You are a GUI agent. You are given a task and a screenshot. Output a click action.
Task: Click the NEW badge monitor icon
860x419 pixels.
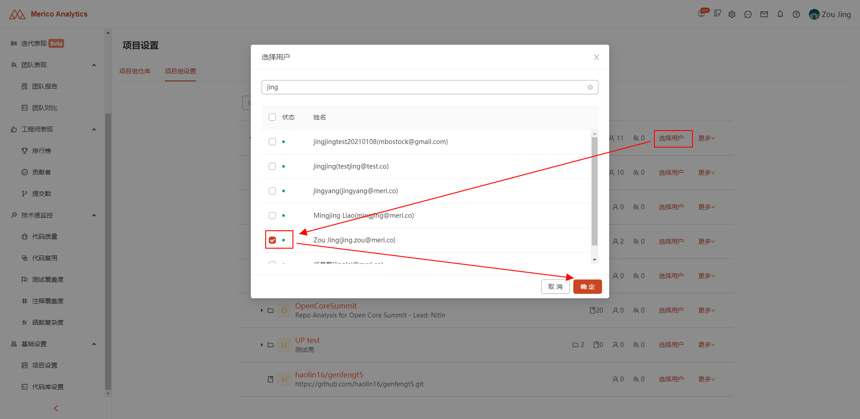click(x=703, y=13)
